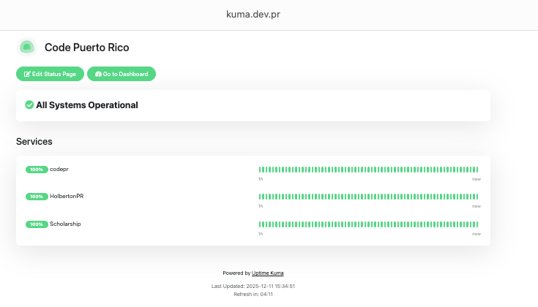Select the 100% uptime badge for Scholarship
The height and width of the screenshot is (307, 538).
(x=37, y=224)
